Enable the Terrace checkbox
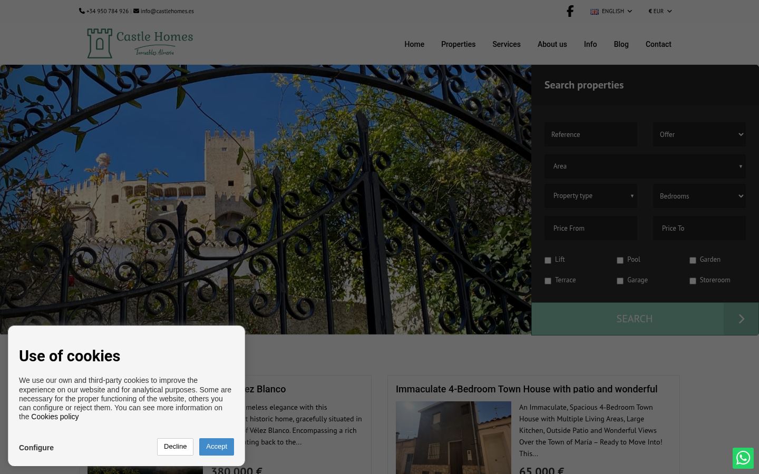This screenshot has width=759, height=474. coord(548,281)
